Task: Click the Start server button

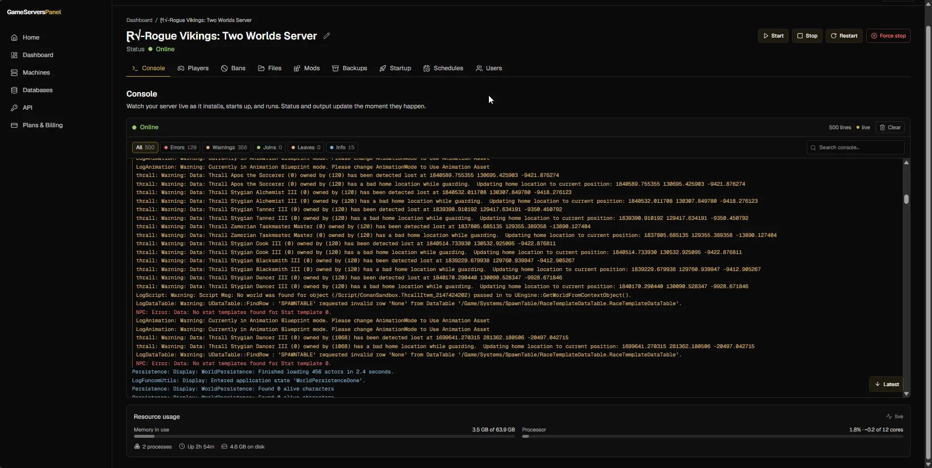Action: tap(773, 36)
